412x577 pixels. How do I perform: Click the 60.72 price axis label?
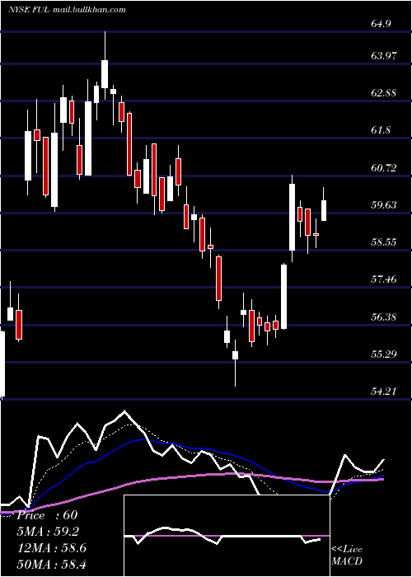coord(384,168)
